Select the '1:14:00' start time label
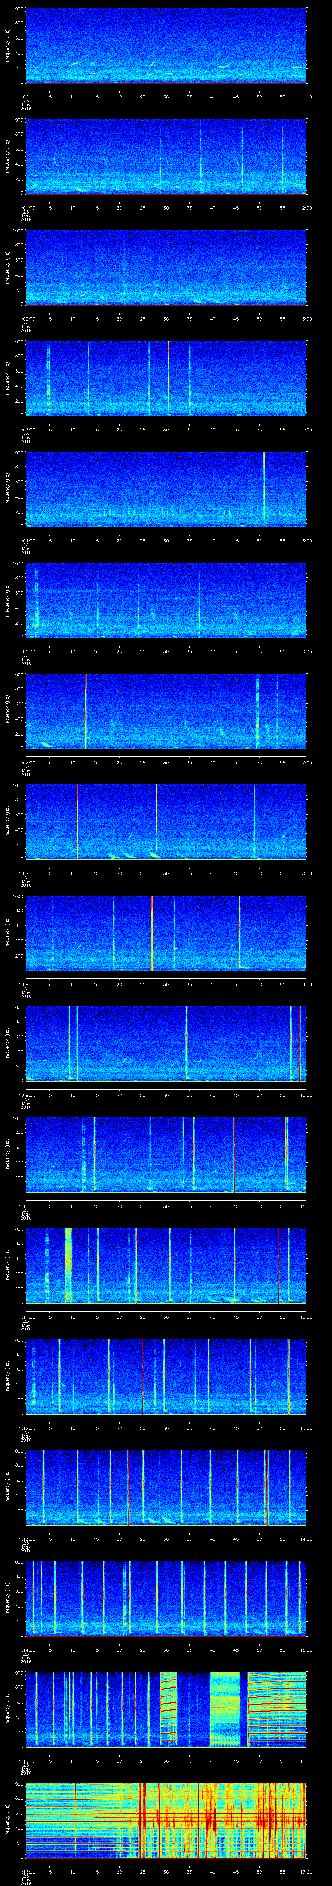 [x=26, y=1649]
